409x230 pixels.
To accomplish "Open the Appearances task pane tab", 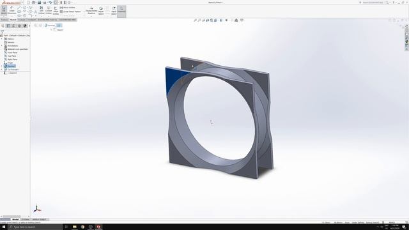I will (x=406, y=42).
